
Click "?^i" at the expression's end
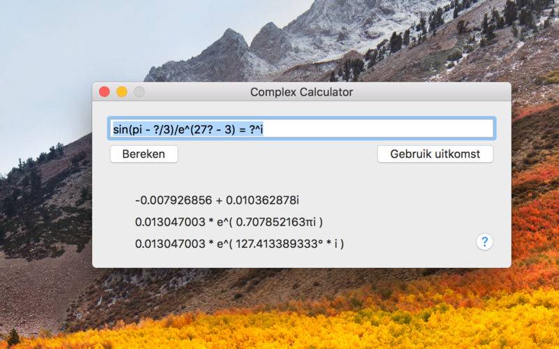click(x=256, y=129)
